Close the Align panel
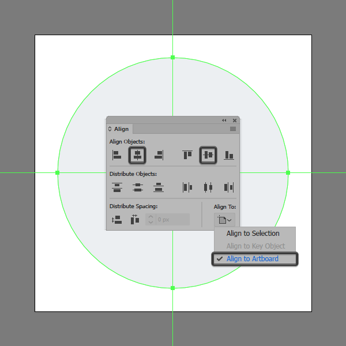Image resolution: width=346 pixels, height=346 pixels. [235, 121]
